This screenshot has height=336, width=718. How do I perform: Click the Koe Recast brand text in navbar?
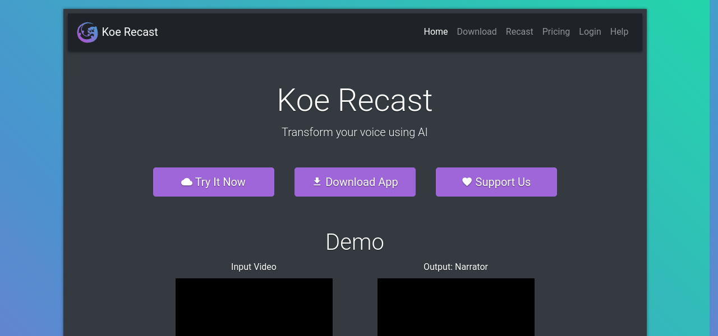coord(130,32)
